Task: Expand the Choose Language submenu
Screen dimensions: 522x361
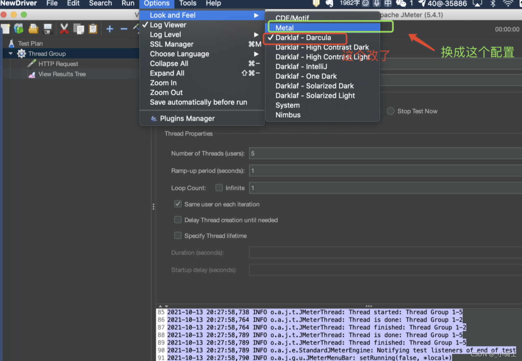Action: point(202,54)
